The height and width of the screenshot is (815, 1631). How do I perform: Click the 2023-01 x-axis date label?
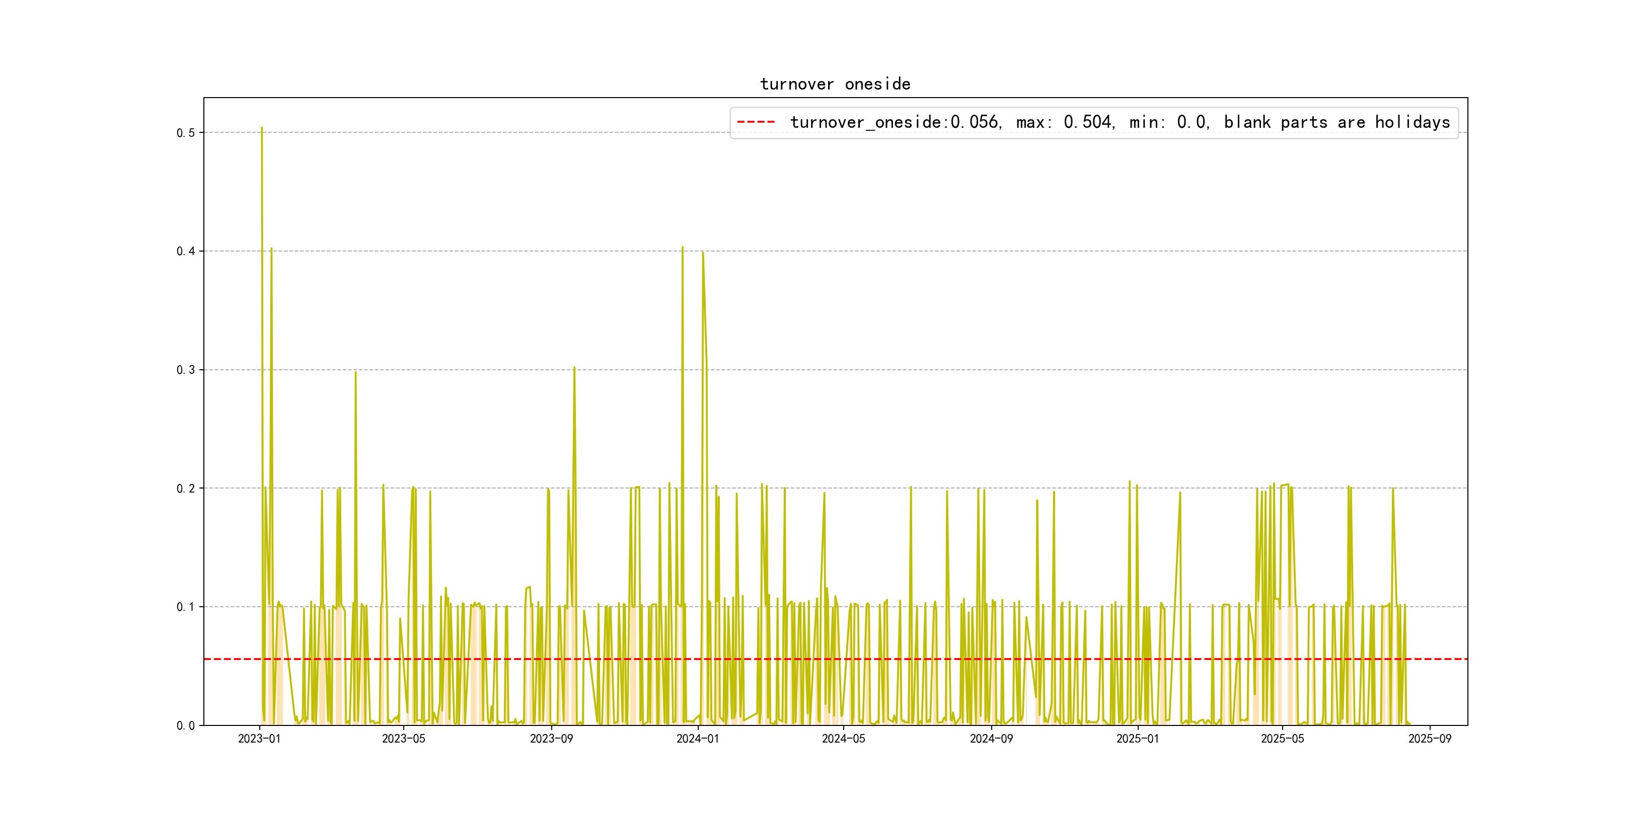pyautogui.click(x=259, y=739)
